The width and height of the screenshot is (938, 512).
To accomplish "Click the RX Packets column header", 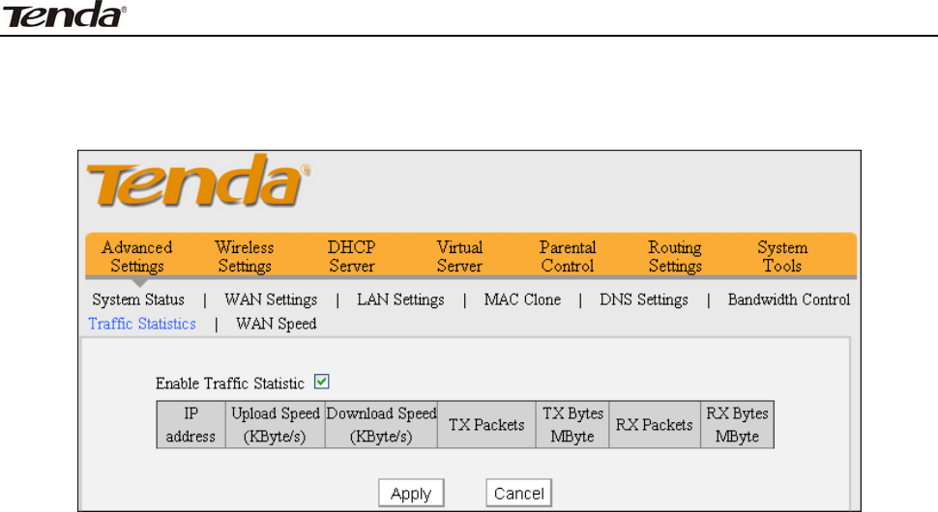I will 655,425.
